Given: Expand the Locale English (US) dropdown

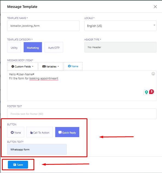Looking at the screenshot, I should (120, 26).
